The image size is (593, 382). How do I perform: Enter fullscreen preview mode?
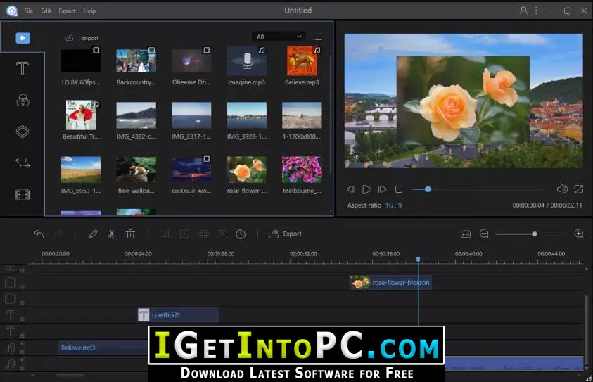tap(579, 189)
